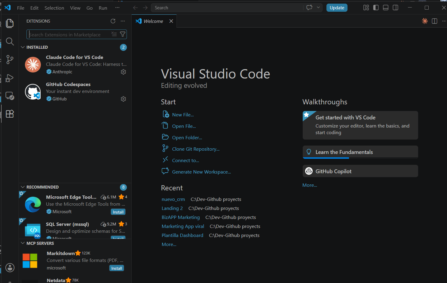
Task: Open the Selection menu
Action: tap(54, 8)
